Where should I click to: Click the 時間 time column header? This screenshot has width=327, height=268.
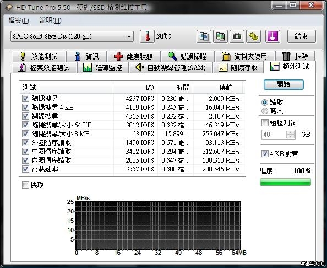[175, 88]
